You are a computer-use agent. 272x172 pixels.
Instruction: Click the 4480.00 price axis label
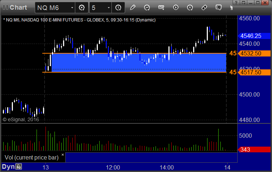(249, 120)
